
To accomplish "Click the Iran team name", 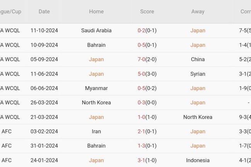I will pos(96,132).
